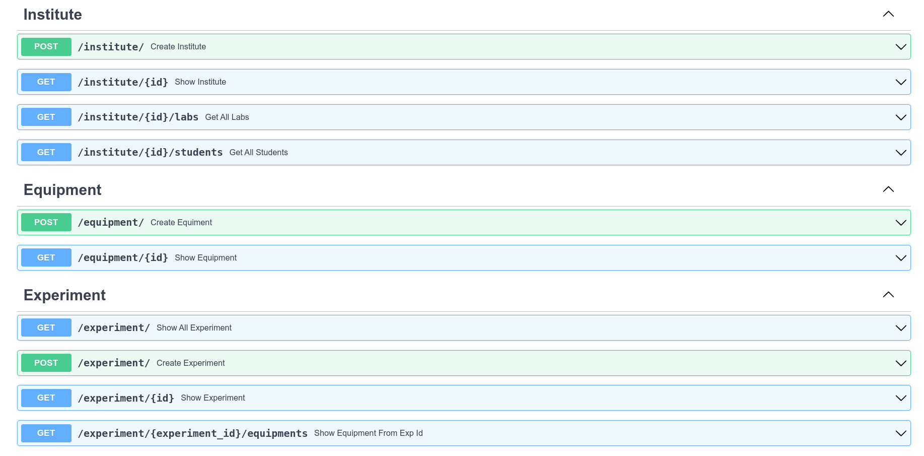The width and height of the screenshot is (924, 456).
Task: Click GET badge for /institute/{id} Show Institute
Action: [x=46, y=82]
